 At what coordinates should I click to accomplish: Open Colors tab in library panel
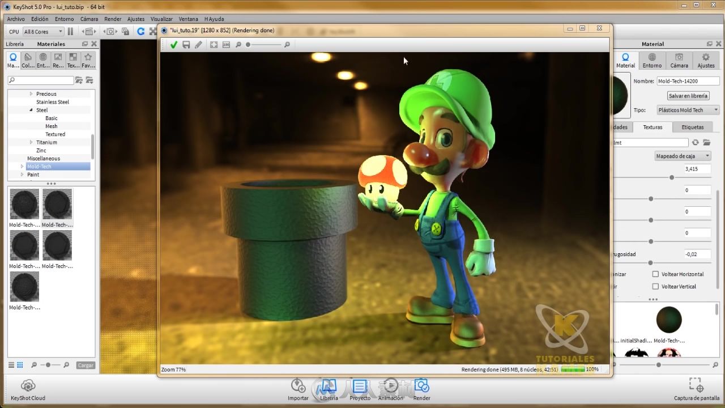tap(28, 60)
